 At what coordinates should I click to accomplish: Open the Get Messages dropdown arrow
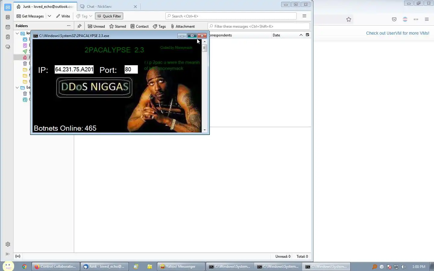tap(49, 16)
